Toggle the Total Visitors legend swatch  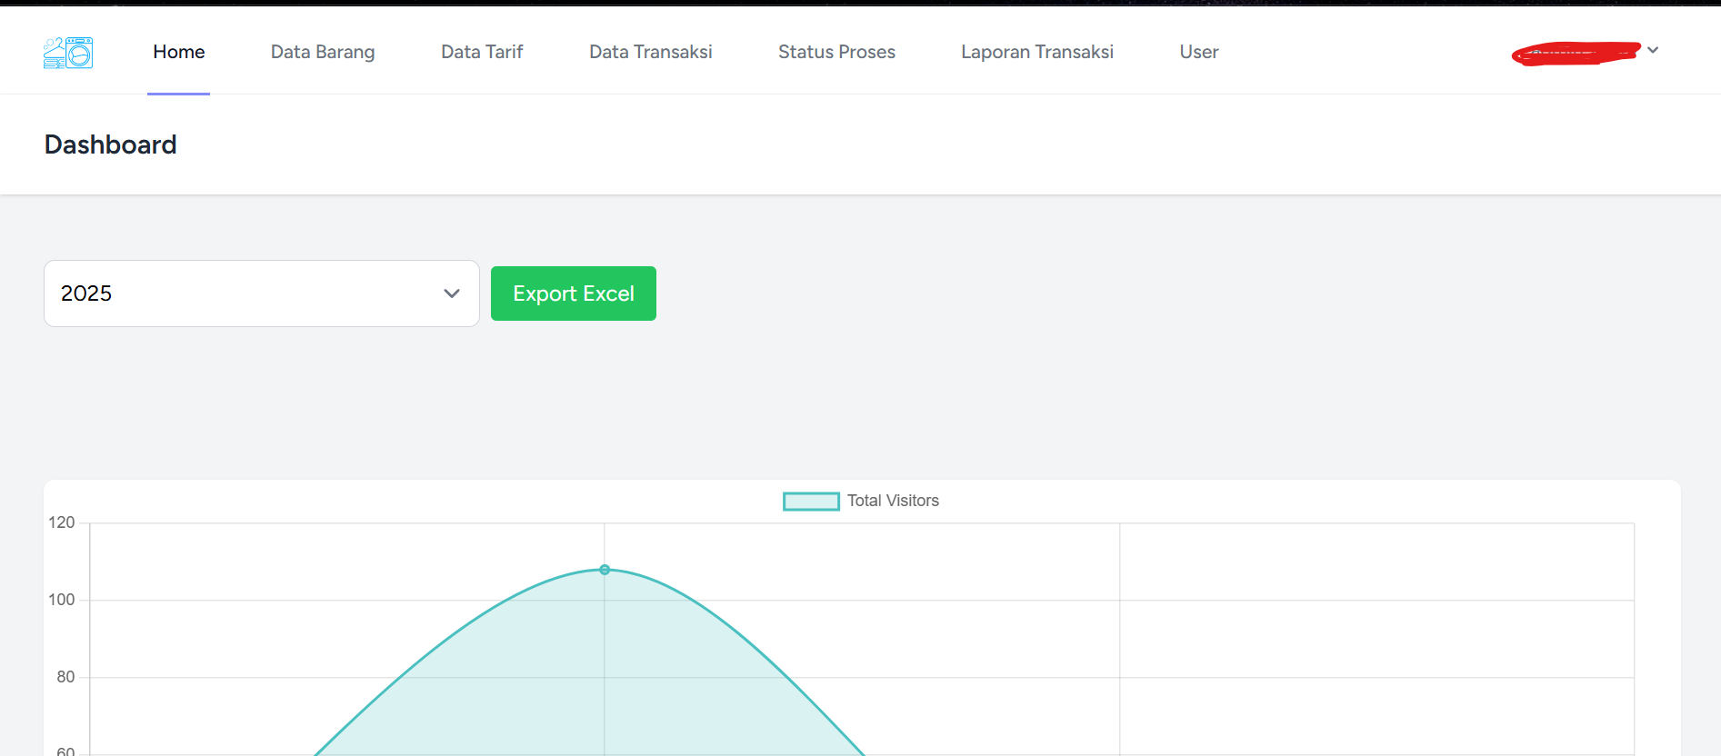click(x=811, y=501)
